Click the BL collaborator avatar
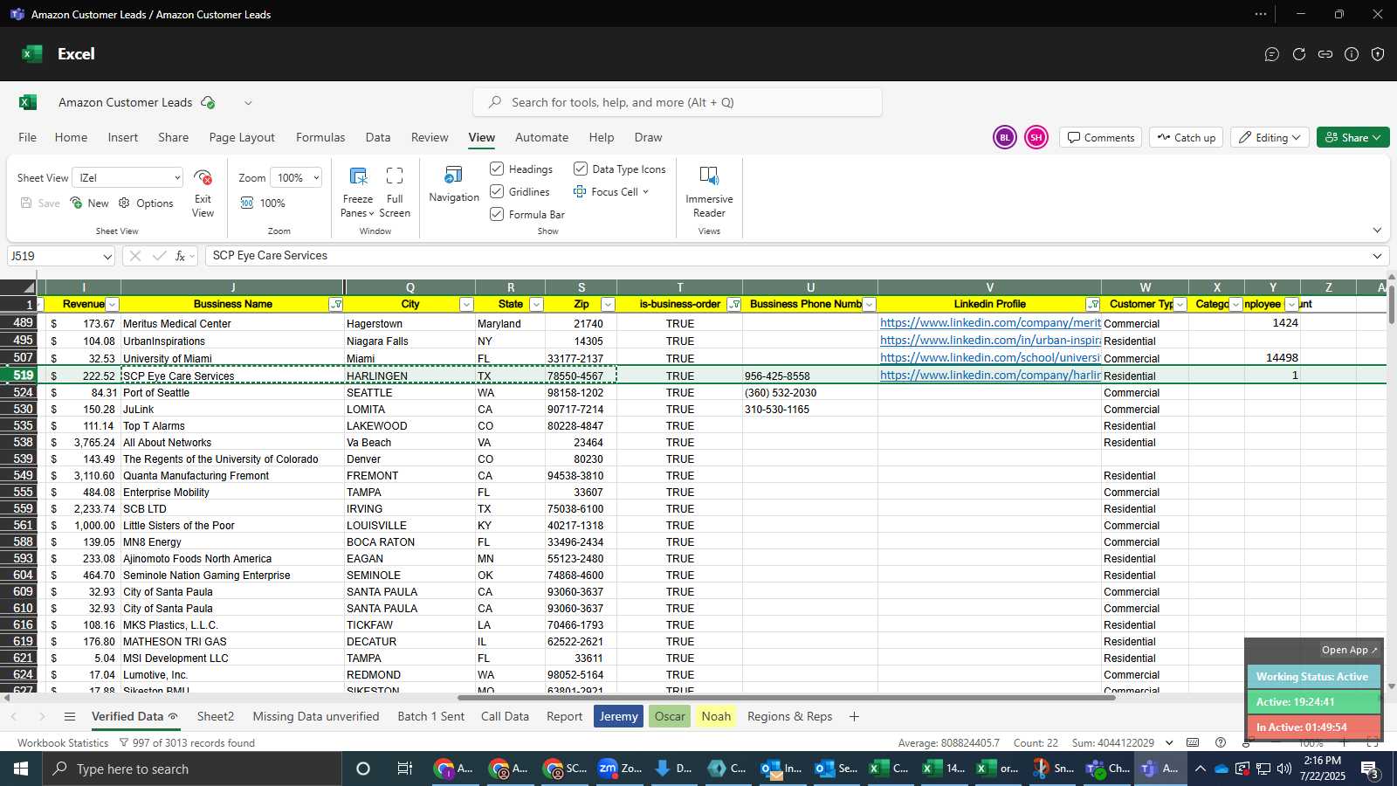 tap(1005, 137)
